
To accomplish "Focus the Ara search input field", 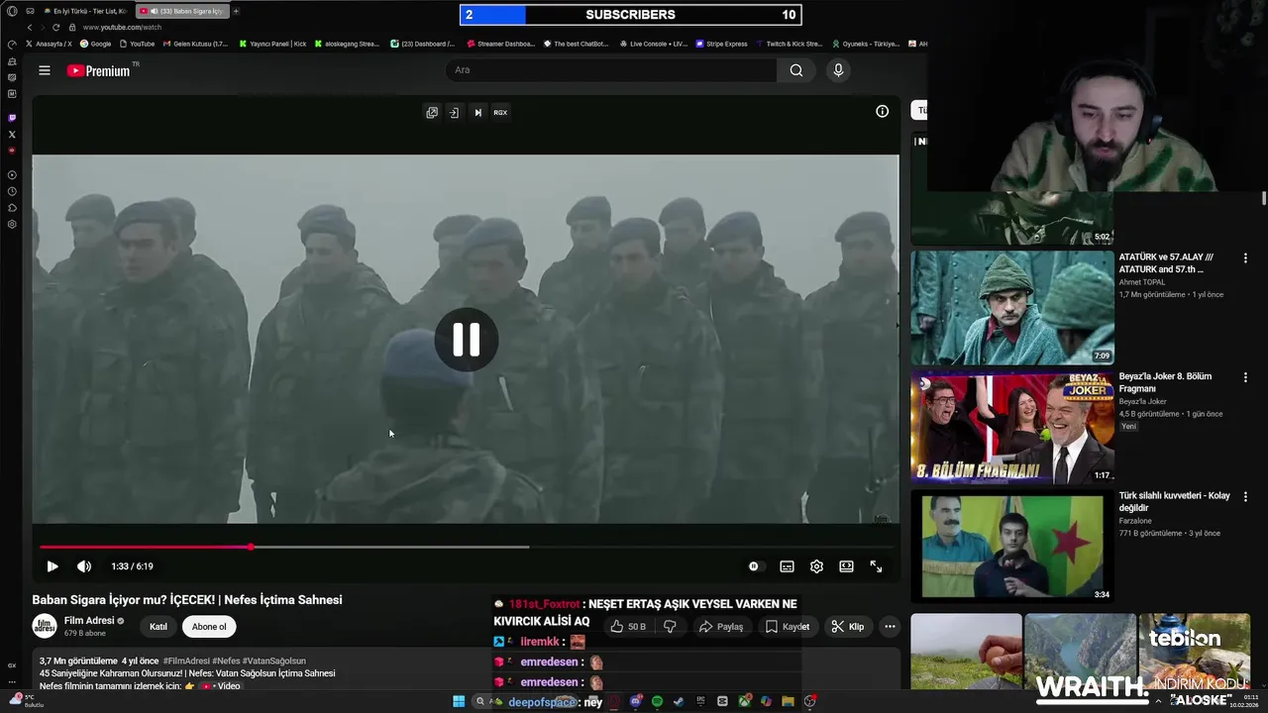I will (x=611, y=70).
